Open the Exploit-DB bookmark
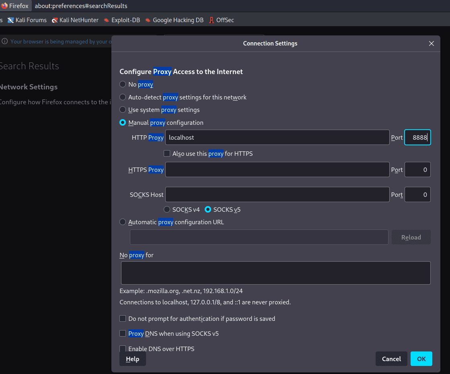This screenshot has width=450, height=374. pos(122,20)
